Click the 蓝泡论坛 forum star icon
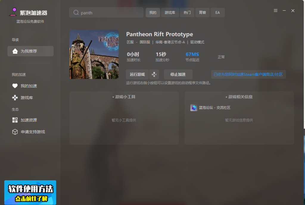The height and width of the screenshot is (205, 305). pyautogui.click(x=194, y=108)
